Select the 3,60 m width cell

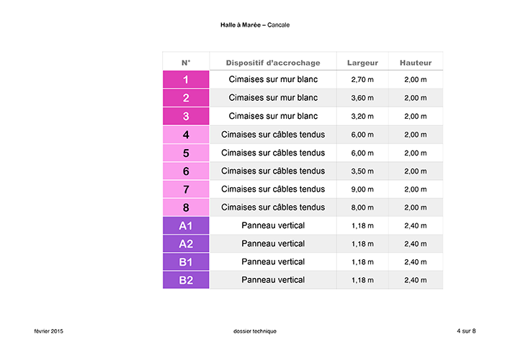[362, 98]
